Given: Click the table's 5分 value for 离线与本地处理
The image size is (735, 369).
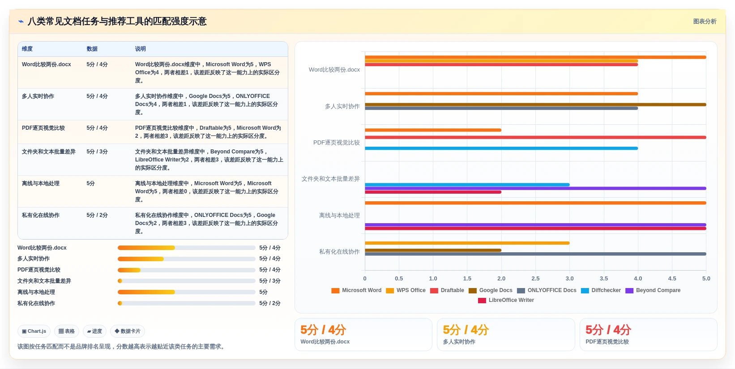Looking at the screenshot, I should pos(91,183).
